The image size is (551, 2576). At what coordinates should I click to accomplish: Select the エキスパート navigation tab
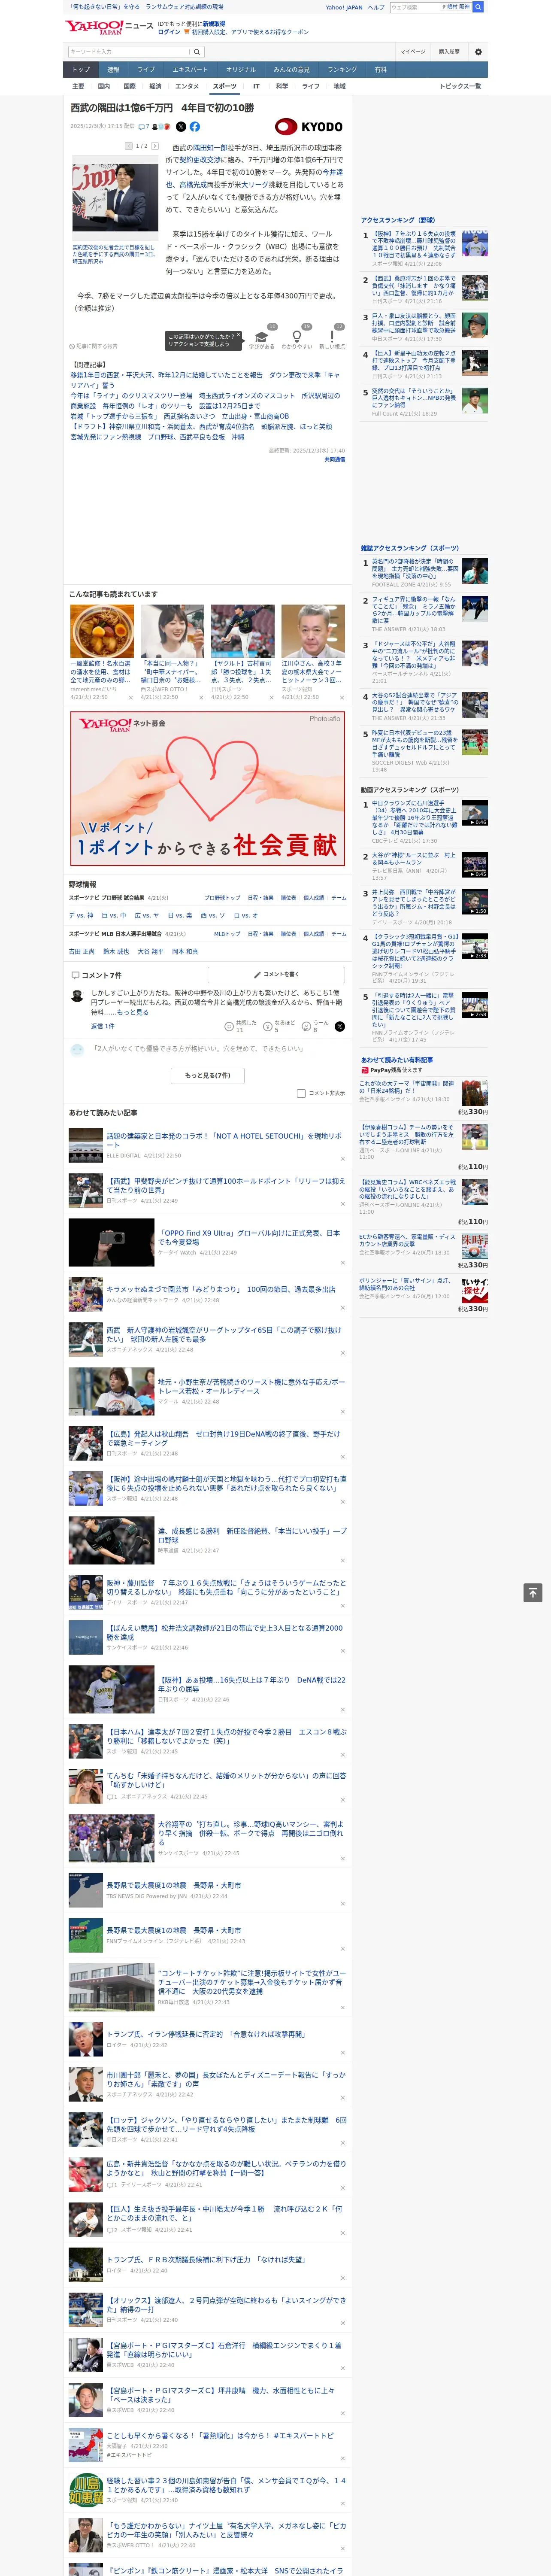click(190, 70)
